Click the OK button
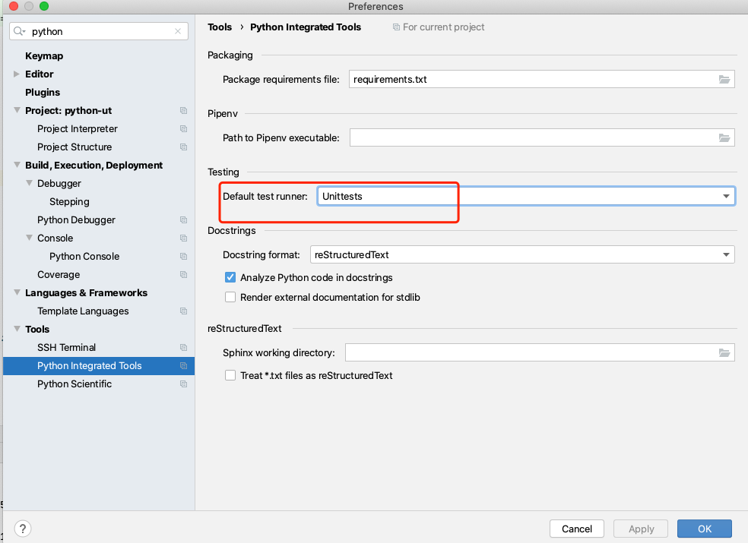 [x=704, y=529]
